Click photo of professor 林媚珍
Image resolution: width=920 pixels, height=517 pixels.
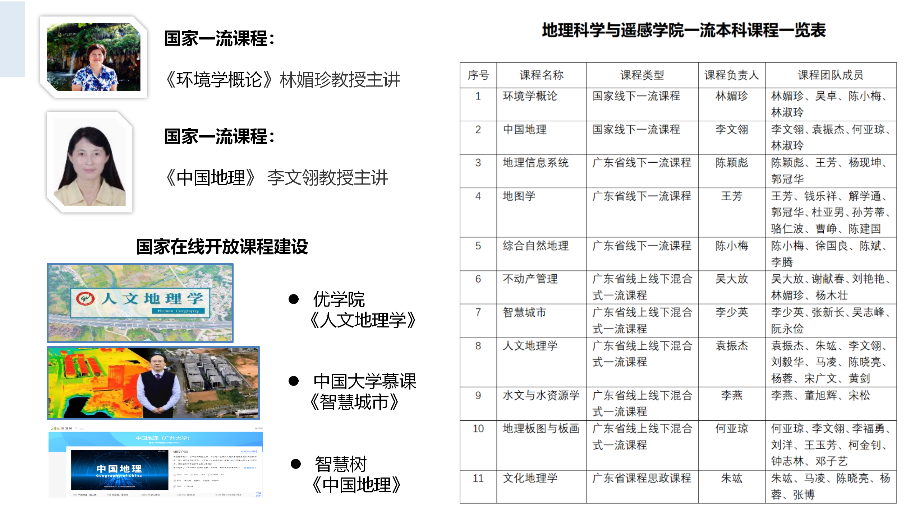[93, 57]
